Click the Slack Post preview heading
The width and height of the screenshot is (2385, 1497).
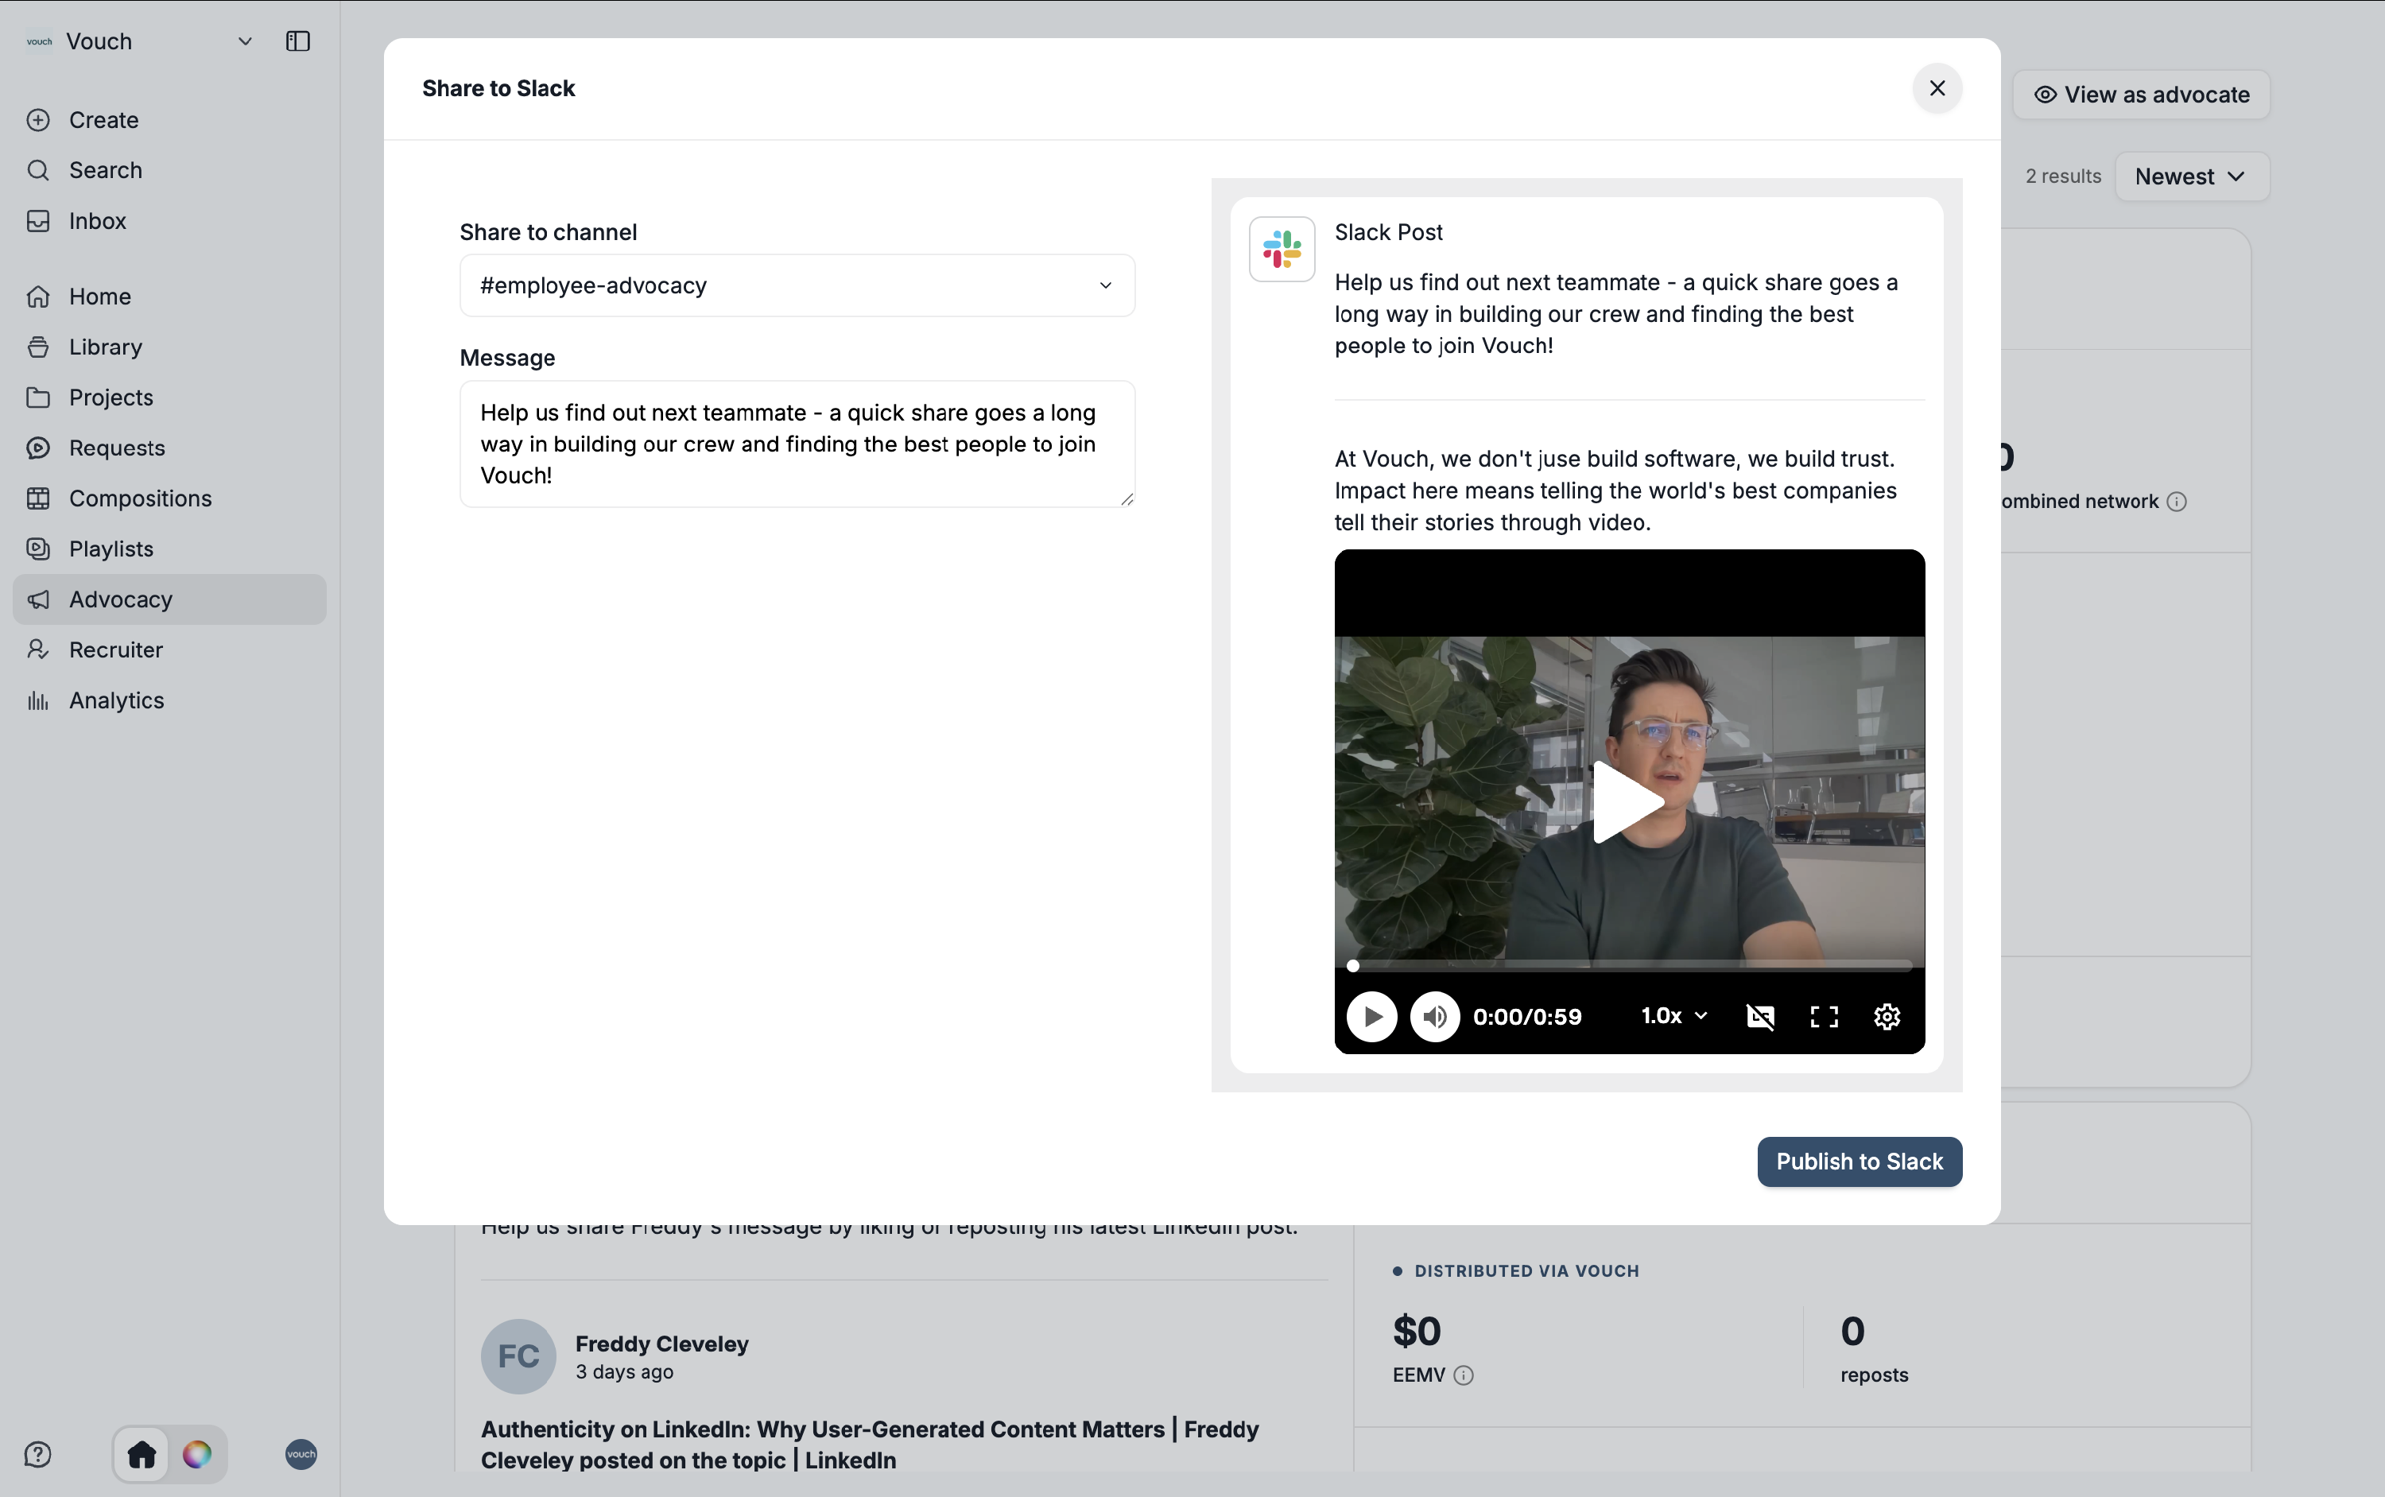pyautogui.click(x=1388, y=233)
